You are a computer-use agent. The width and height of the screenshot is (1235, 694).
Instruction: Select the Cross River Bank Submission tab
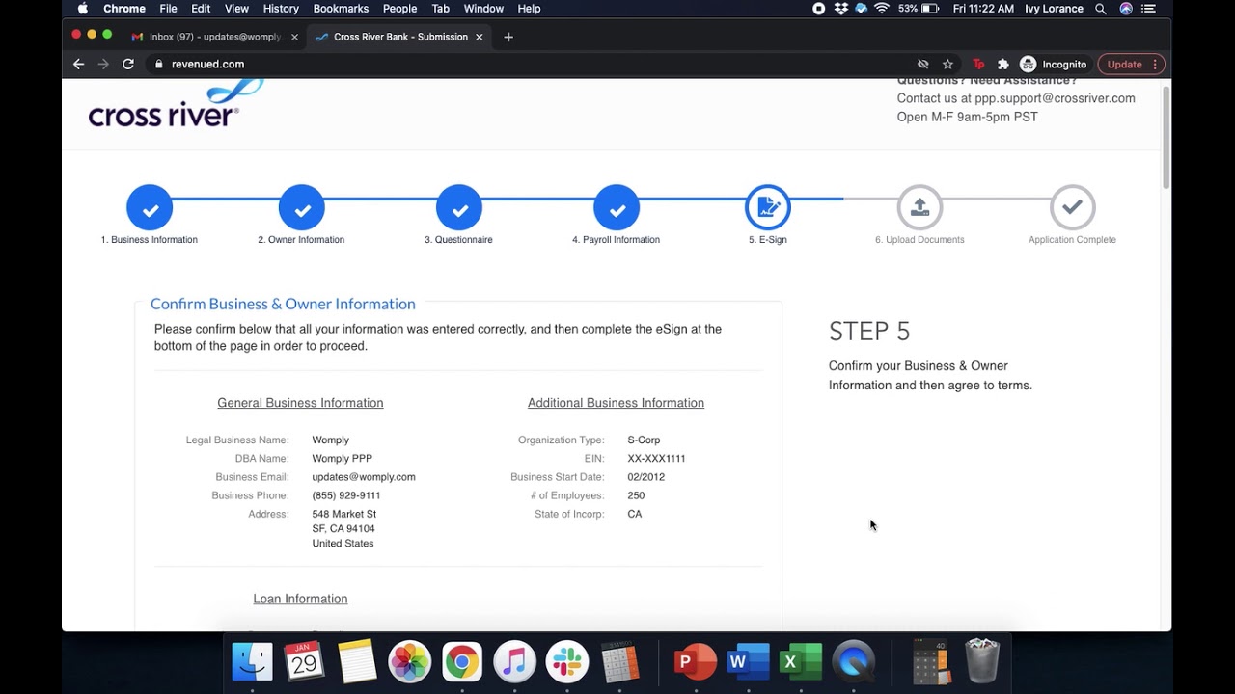coord(400,37)
